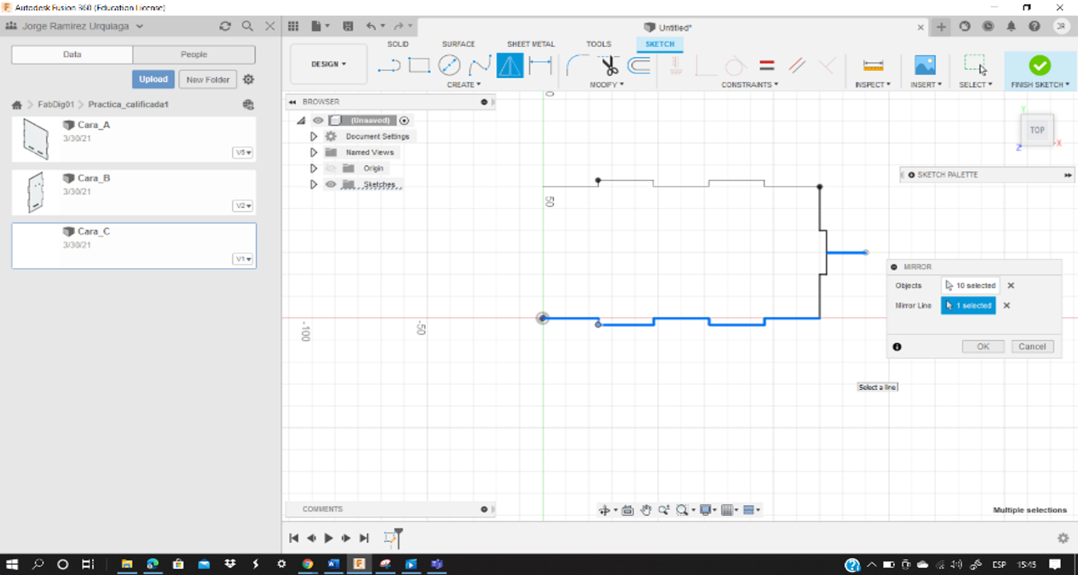This screenshot has height=575, width=1078.
Task: Open the DESIGN workspace dropdown
Action: point(329,64)
